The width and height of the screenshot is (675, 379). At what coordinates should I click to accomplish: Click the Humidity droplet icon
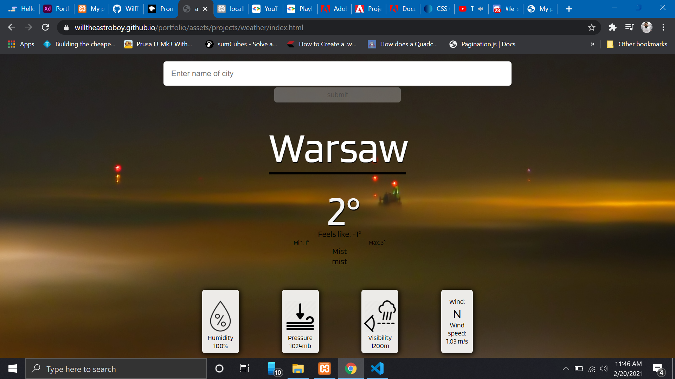pos(220,316)
